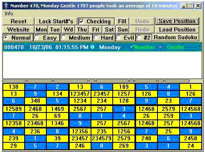205x153 pixels.
Task: Toggle the Checking checkbox
Action: pyautogui.click(x=82, y=21)
